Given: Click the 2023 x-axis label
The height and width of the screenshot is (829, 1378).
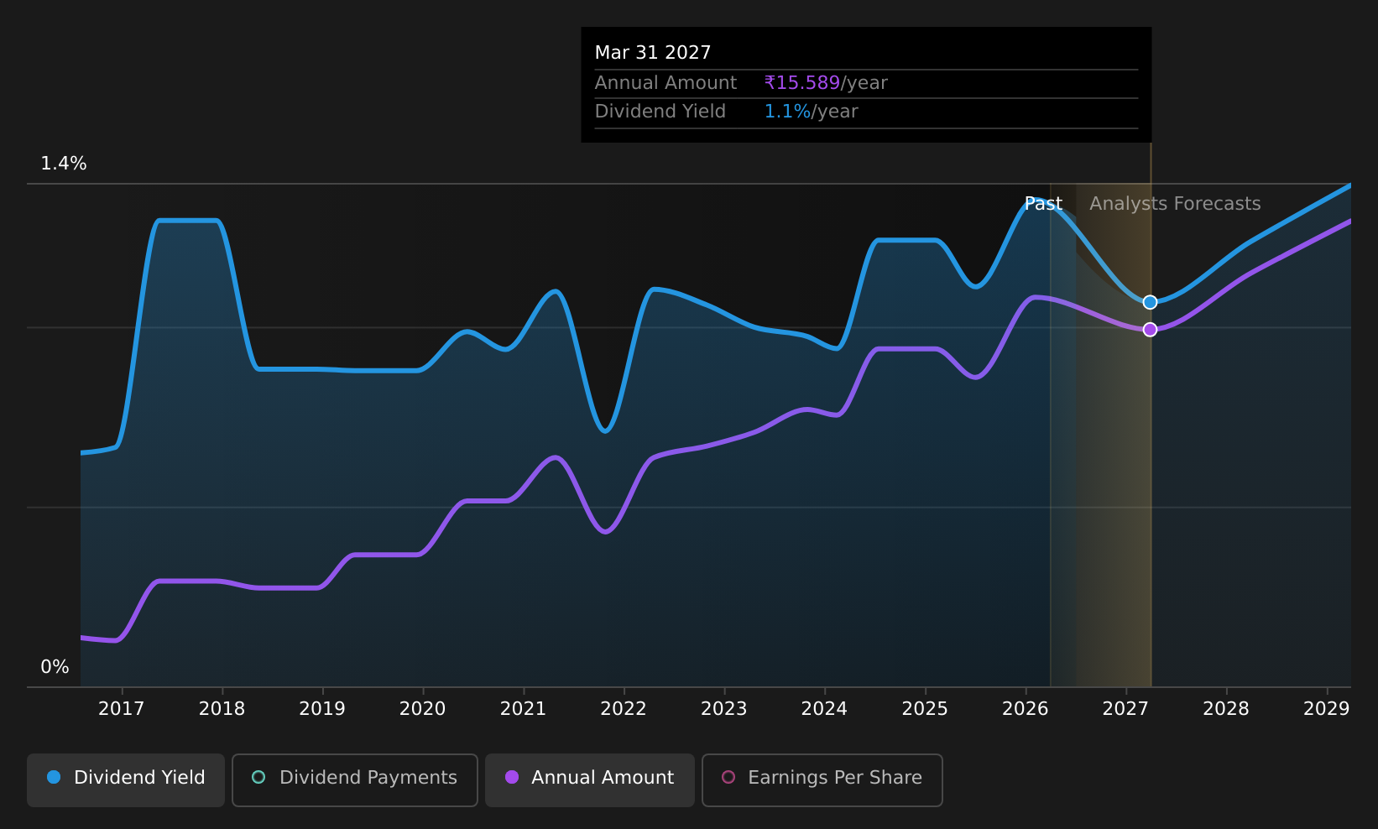Looking at the screenshot, I should coord(724,709).
